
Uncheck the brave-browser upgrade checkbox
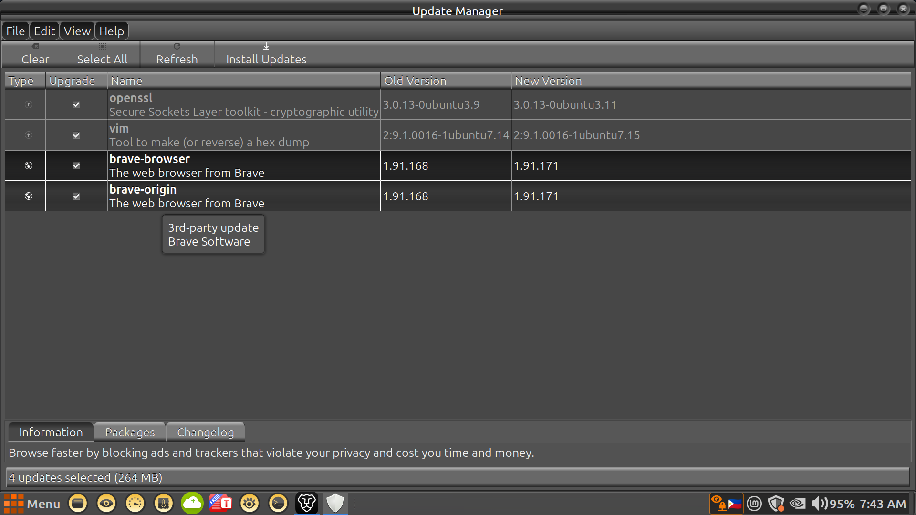tap(76, 165)
